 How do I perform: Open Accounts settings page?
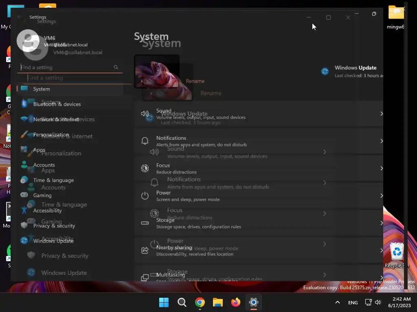[70, 165]
